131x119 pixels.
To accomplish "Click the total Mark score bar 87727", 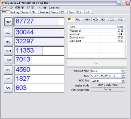I will pyautogui.click(x=40, y=22).
